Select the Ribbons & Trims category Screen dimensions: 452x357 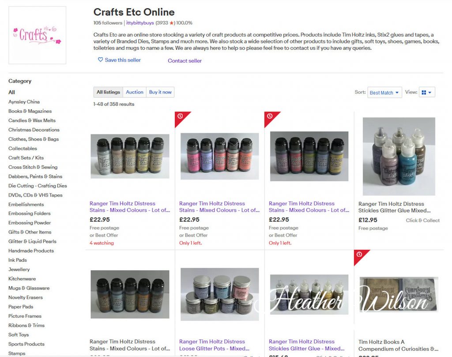pos(26,325)
